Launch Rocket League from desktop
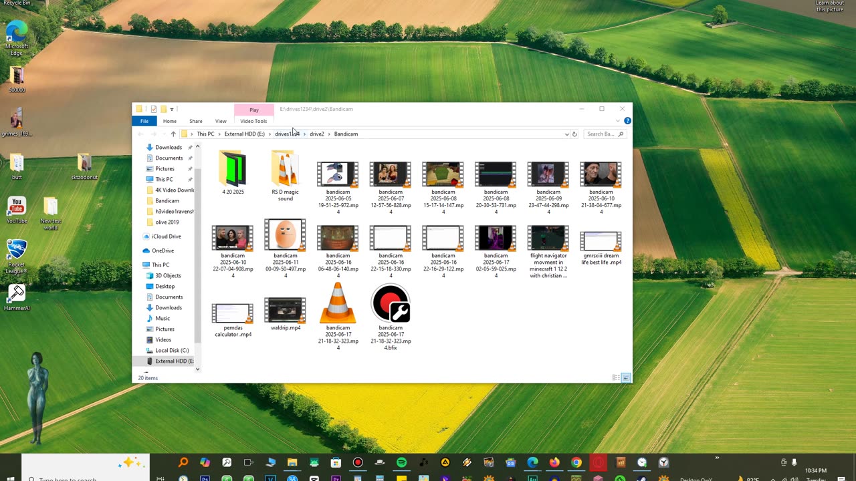Viewport: 856px width, 481px height. click(17, 256)
